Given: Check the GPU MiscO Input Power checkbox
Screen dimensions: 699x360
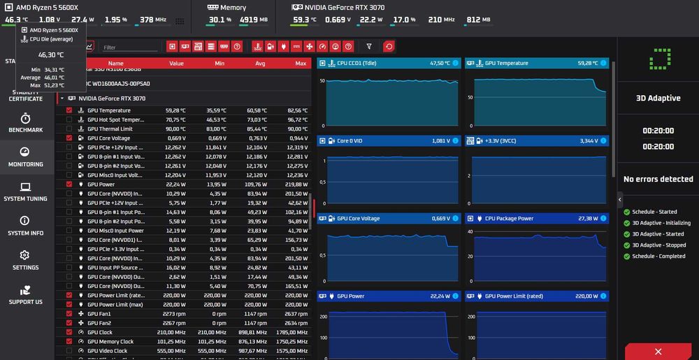Looking at the screenshot, I should pyautogui.click(x=69, y=231).
